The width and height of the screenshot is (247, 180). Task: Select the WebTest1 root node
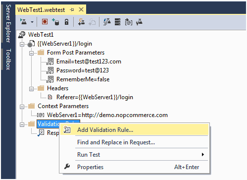point(41,35)
